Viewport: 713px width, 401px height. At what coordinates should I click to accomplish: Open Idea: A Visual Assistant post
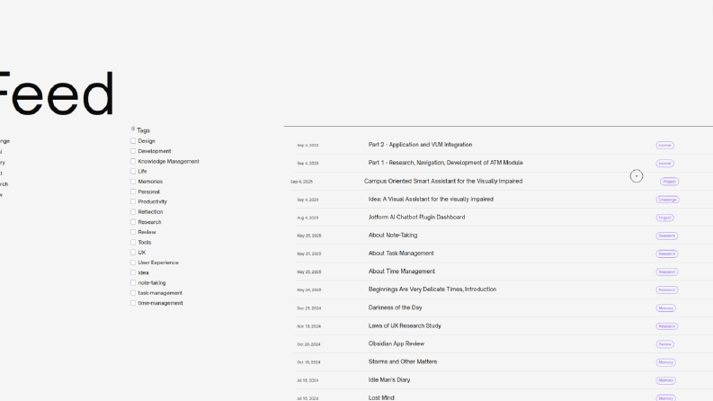pos(431,199)
